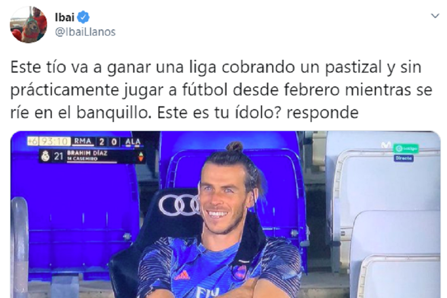Open Ibai's profile avatar with the dog
The image size is (447, 298).
[x=28, y=25]
